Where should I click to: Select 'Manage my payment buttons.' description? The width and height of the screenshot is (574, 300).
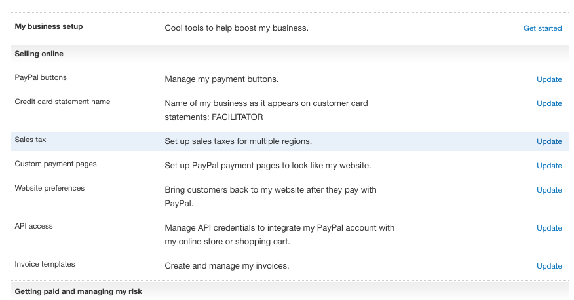click(x=221, y=79)
